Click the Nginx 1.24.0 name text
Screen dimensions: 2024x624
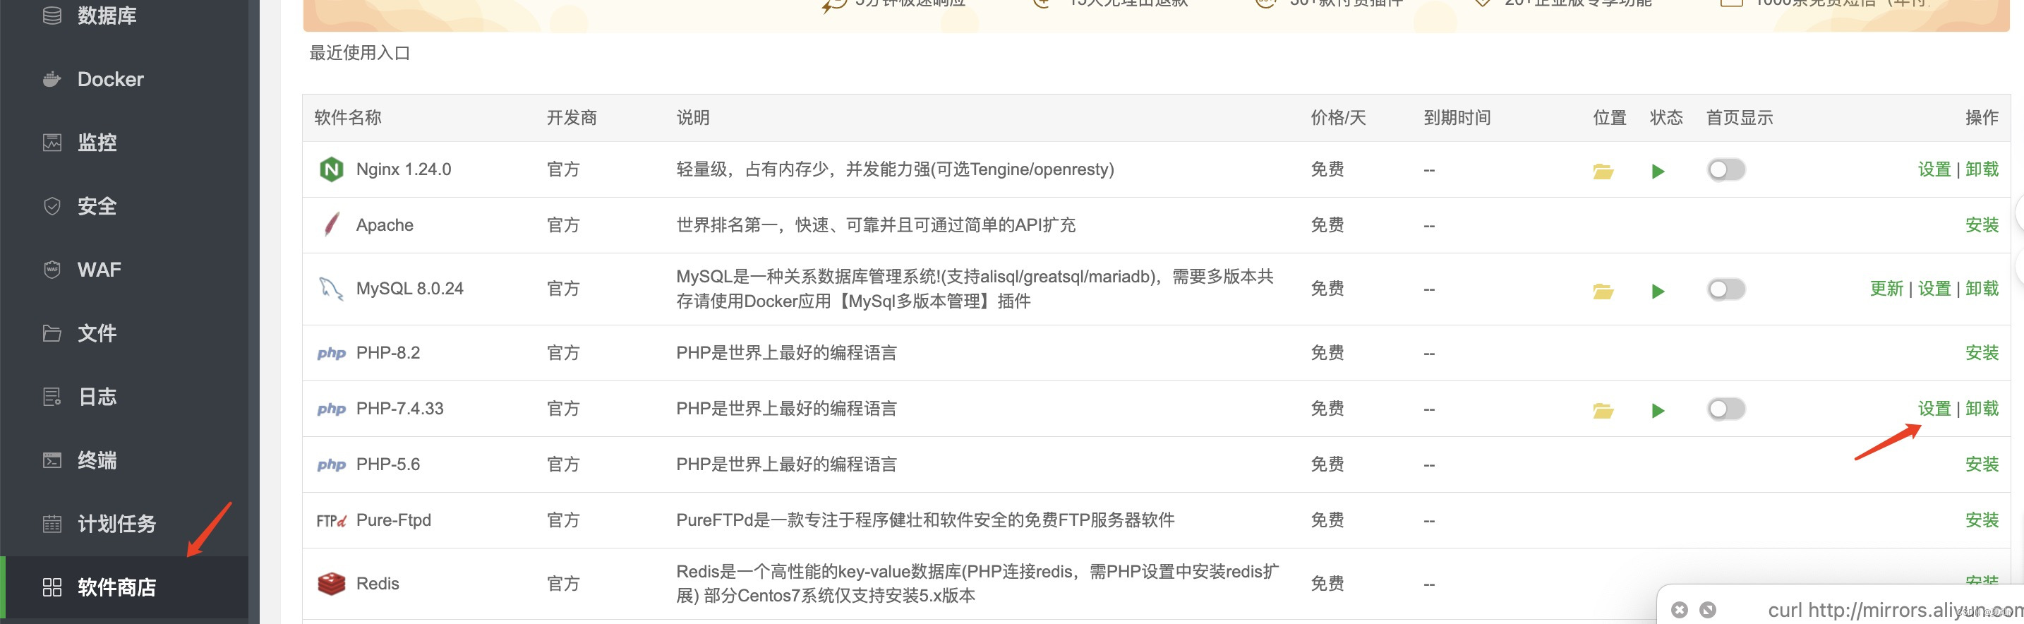click(403, 169)
